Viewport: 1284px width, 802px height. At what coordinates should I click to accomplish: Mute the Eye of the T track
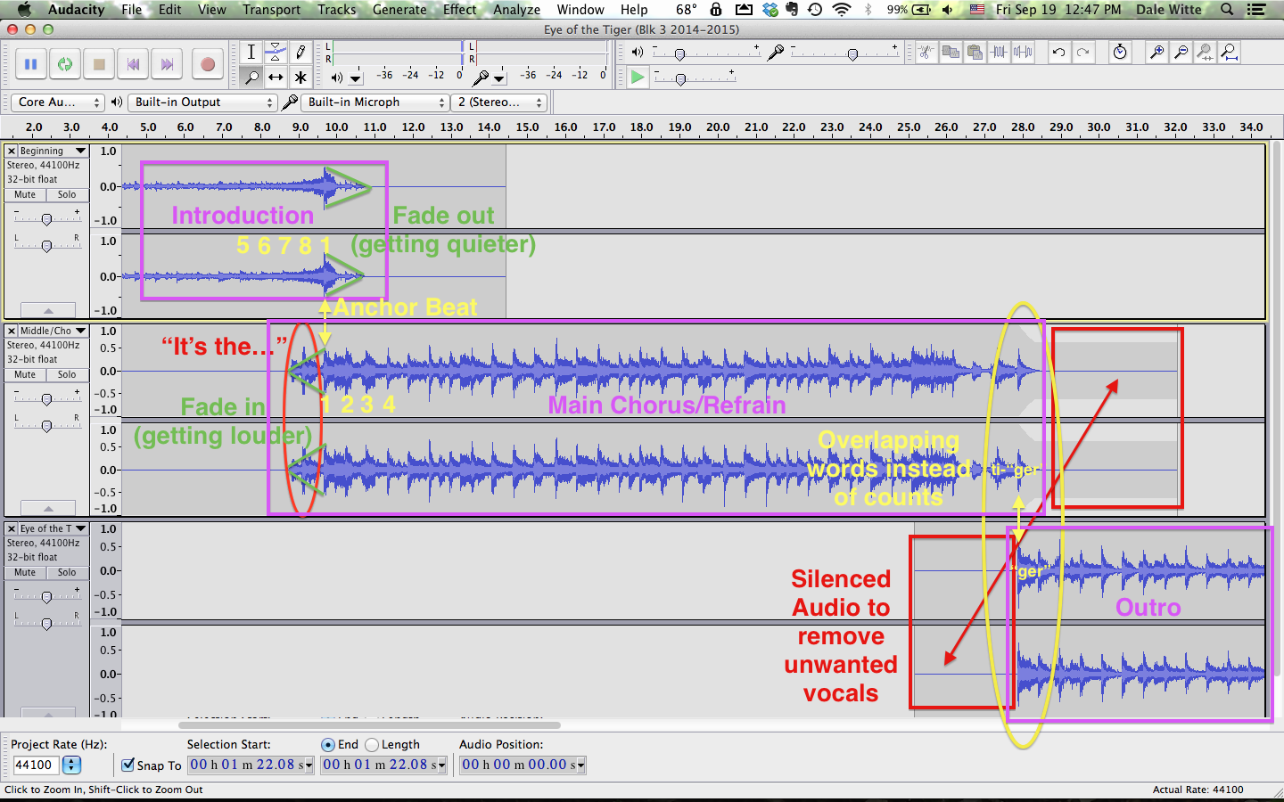(25, 572)
